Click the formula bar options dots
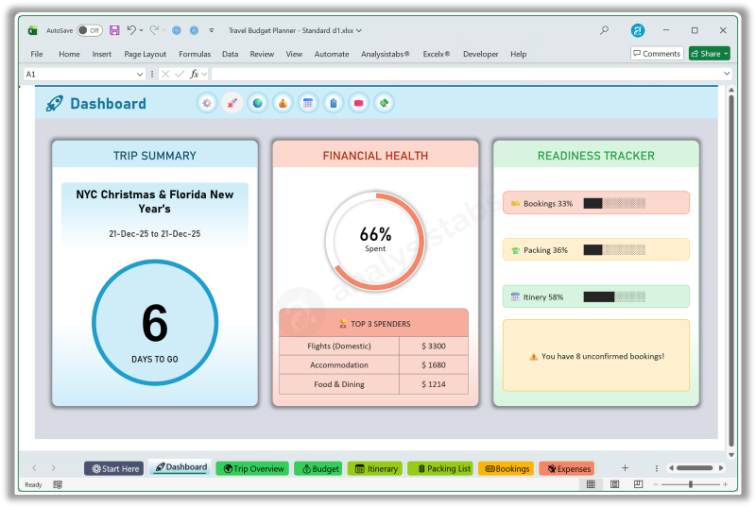Image resolution: width=756 pixels, height=507 pixels. point(152,75)
